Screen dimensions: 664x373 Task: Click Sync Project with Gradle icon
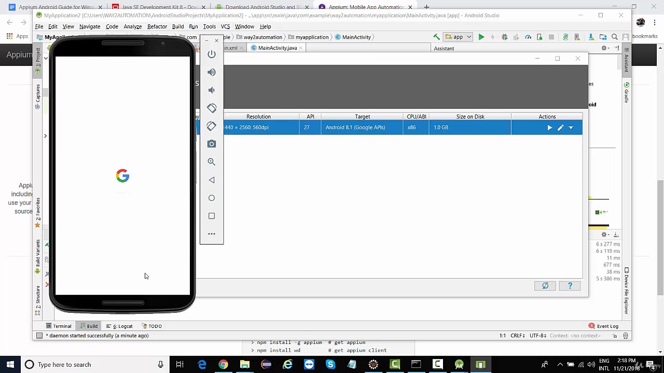click(x=565, y=37)
